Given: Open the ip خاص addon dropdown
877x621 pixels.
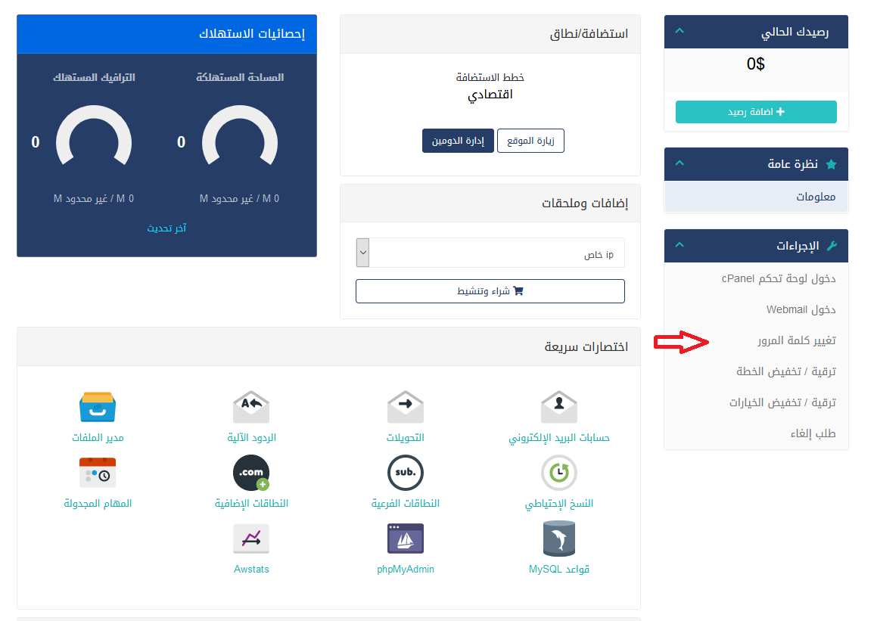Looking at the screenshot, I should (x=490, y=253).
